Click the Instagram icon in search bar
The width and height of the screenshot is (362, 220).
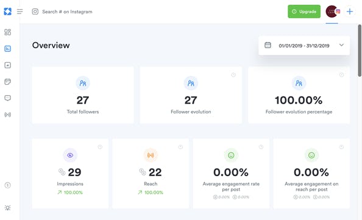pyautogui.click(x=35, y=12)
